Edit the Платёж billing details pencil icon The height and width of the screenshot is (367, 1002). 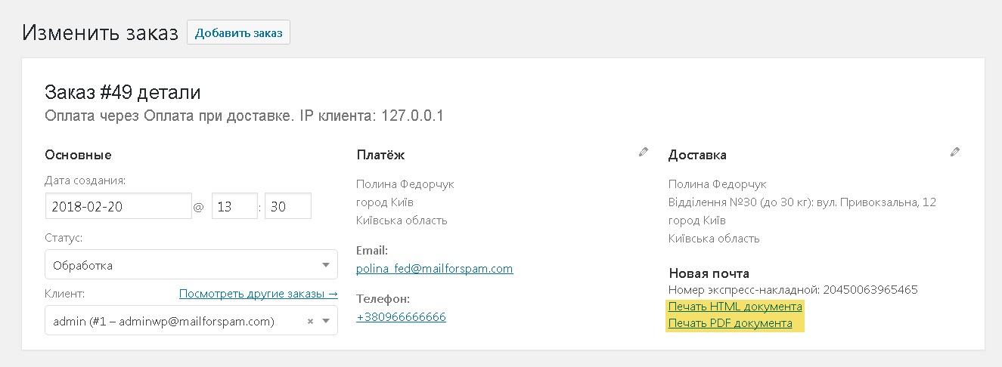point(644,152)
